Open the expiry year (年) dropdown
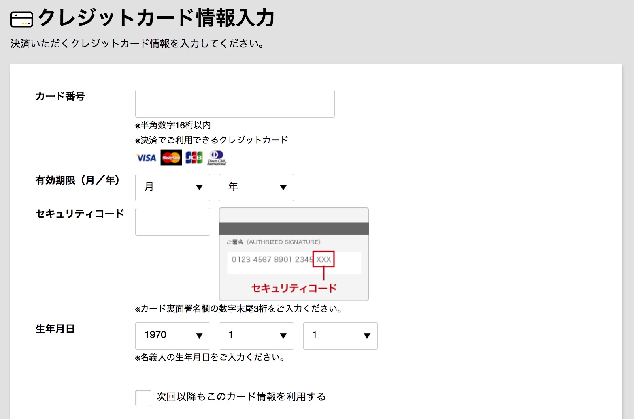The width and height of the screenshot is (634, 419). (x=257, y=188)
